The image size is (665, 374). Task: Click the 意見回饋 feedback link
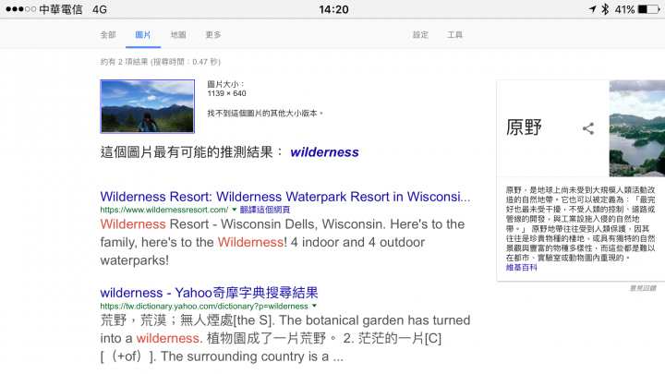[643, 288]
